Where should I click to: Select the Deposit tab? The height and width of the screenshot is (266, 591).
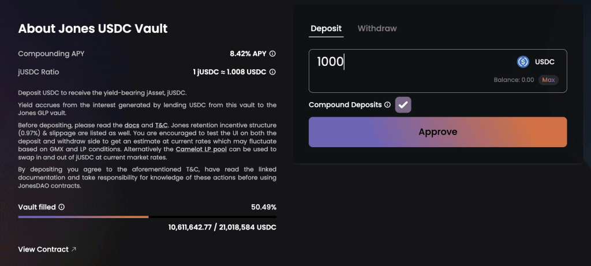click(x=326, y=28)
